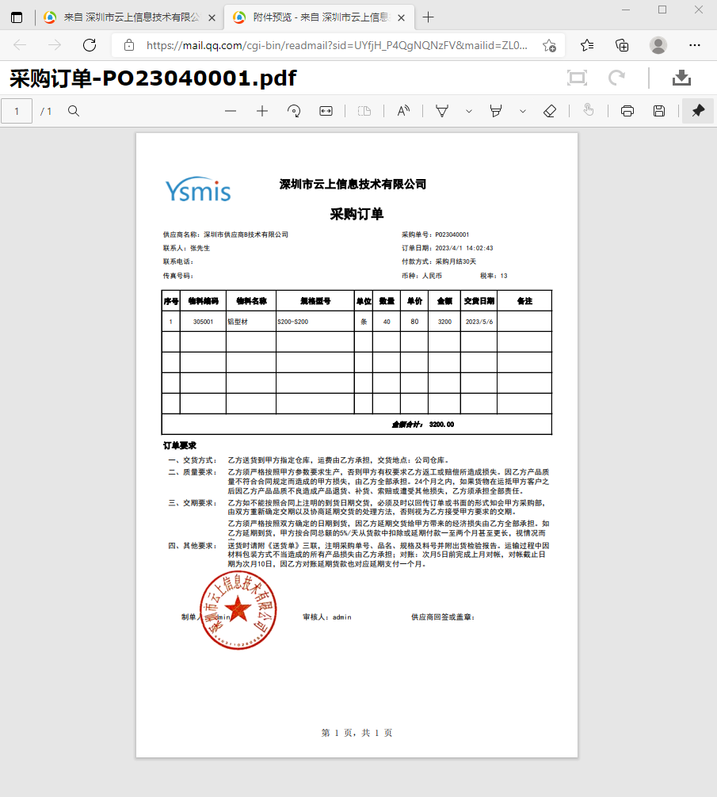Close the 附件预览 tab
The image size is (717, 797).
coord(401,17)
